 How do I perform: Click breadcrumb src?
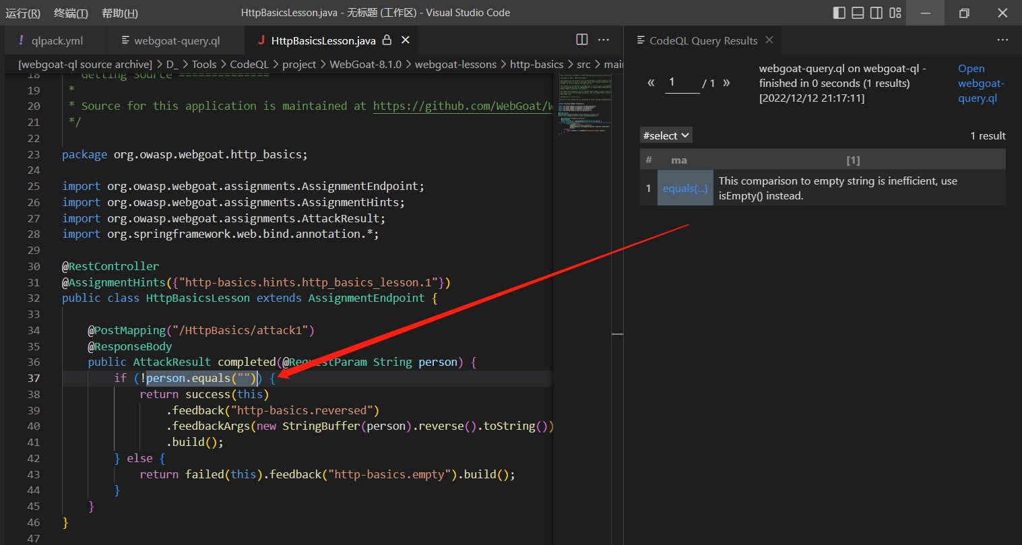[x=583, y=64]
